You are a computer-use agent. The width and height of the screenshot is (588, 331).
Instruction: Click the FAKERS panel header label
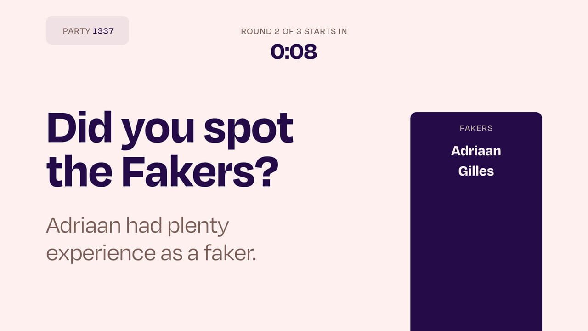coord(476,128)
